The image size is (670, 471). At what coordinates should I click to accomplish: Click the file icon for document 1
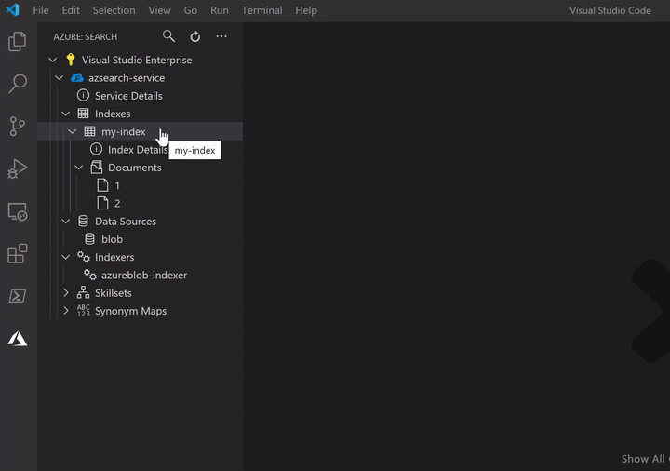click(102, 184)
